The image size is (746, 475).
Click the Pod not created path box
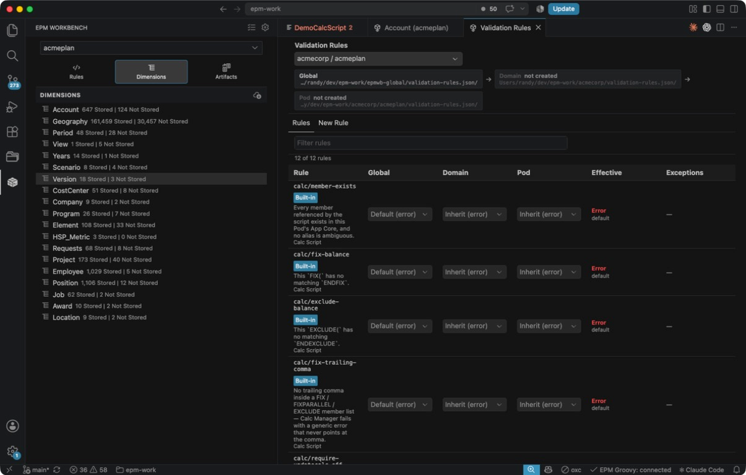[388, 101]
